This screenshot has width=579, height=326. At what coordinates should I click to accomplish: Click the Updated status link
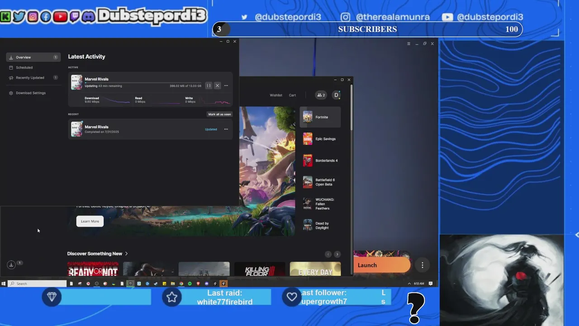[211, 129]
